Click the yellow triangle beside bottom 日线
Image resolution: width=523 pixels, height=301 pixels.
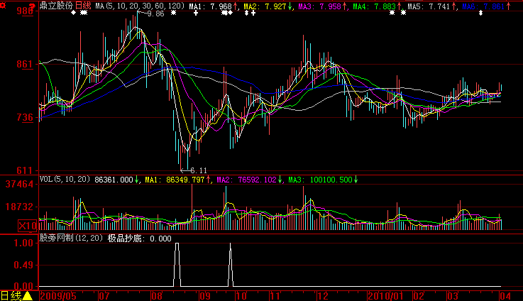tap(28, 296)
